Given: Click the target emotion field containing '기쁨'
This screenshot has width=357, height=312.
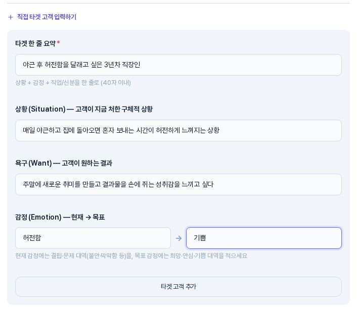Looking at the screenshot, I should coord(264,238).
